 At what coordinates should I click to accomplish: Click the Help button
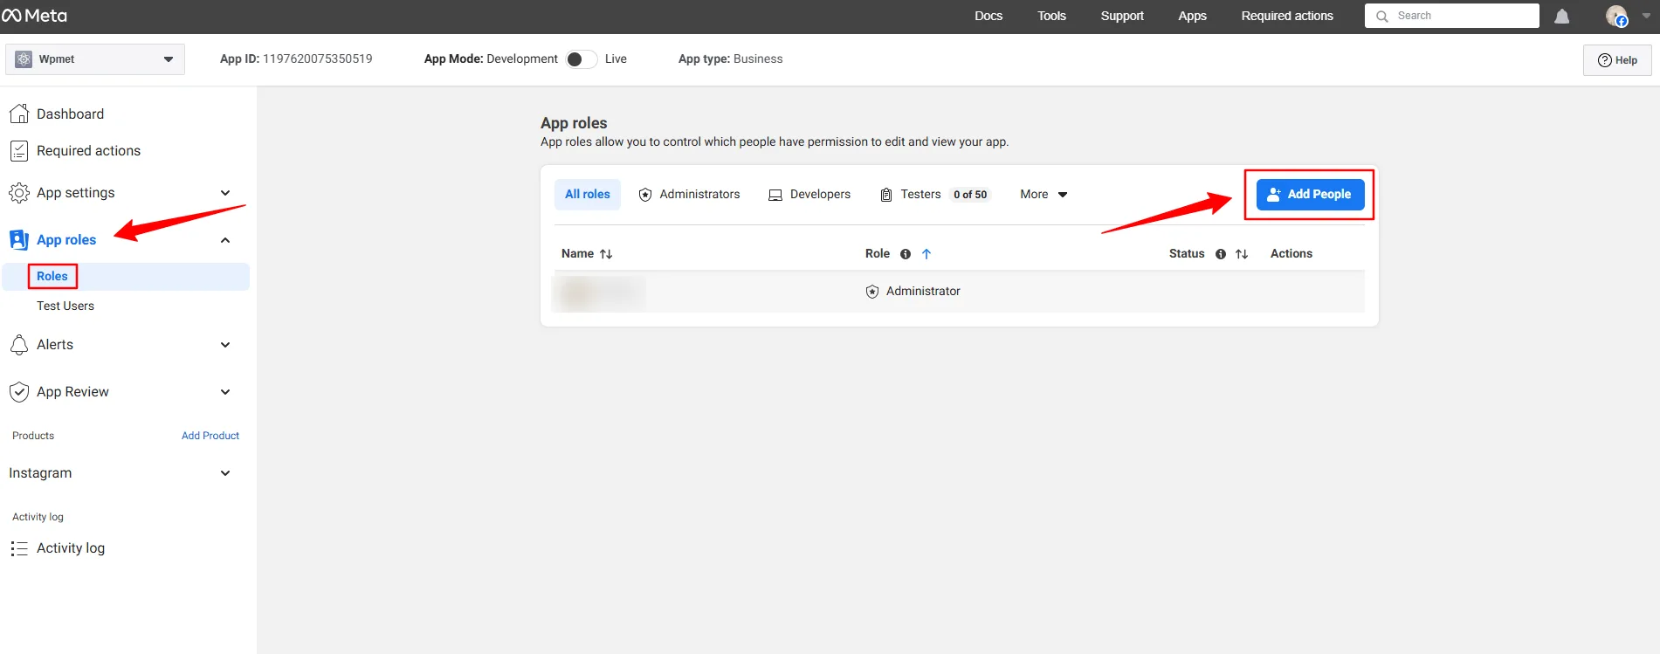(x=1617, y=60)
